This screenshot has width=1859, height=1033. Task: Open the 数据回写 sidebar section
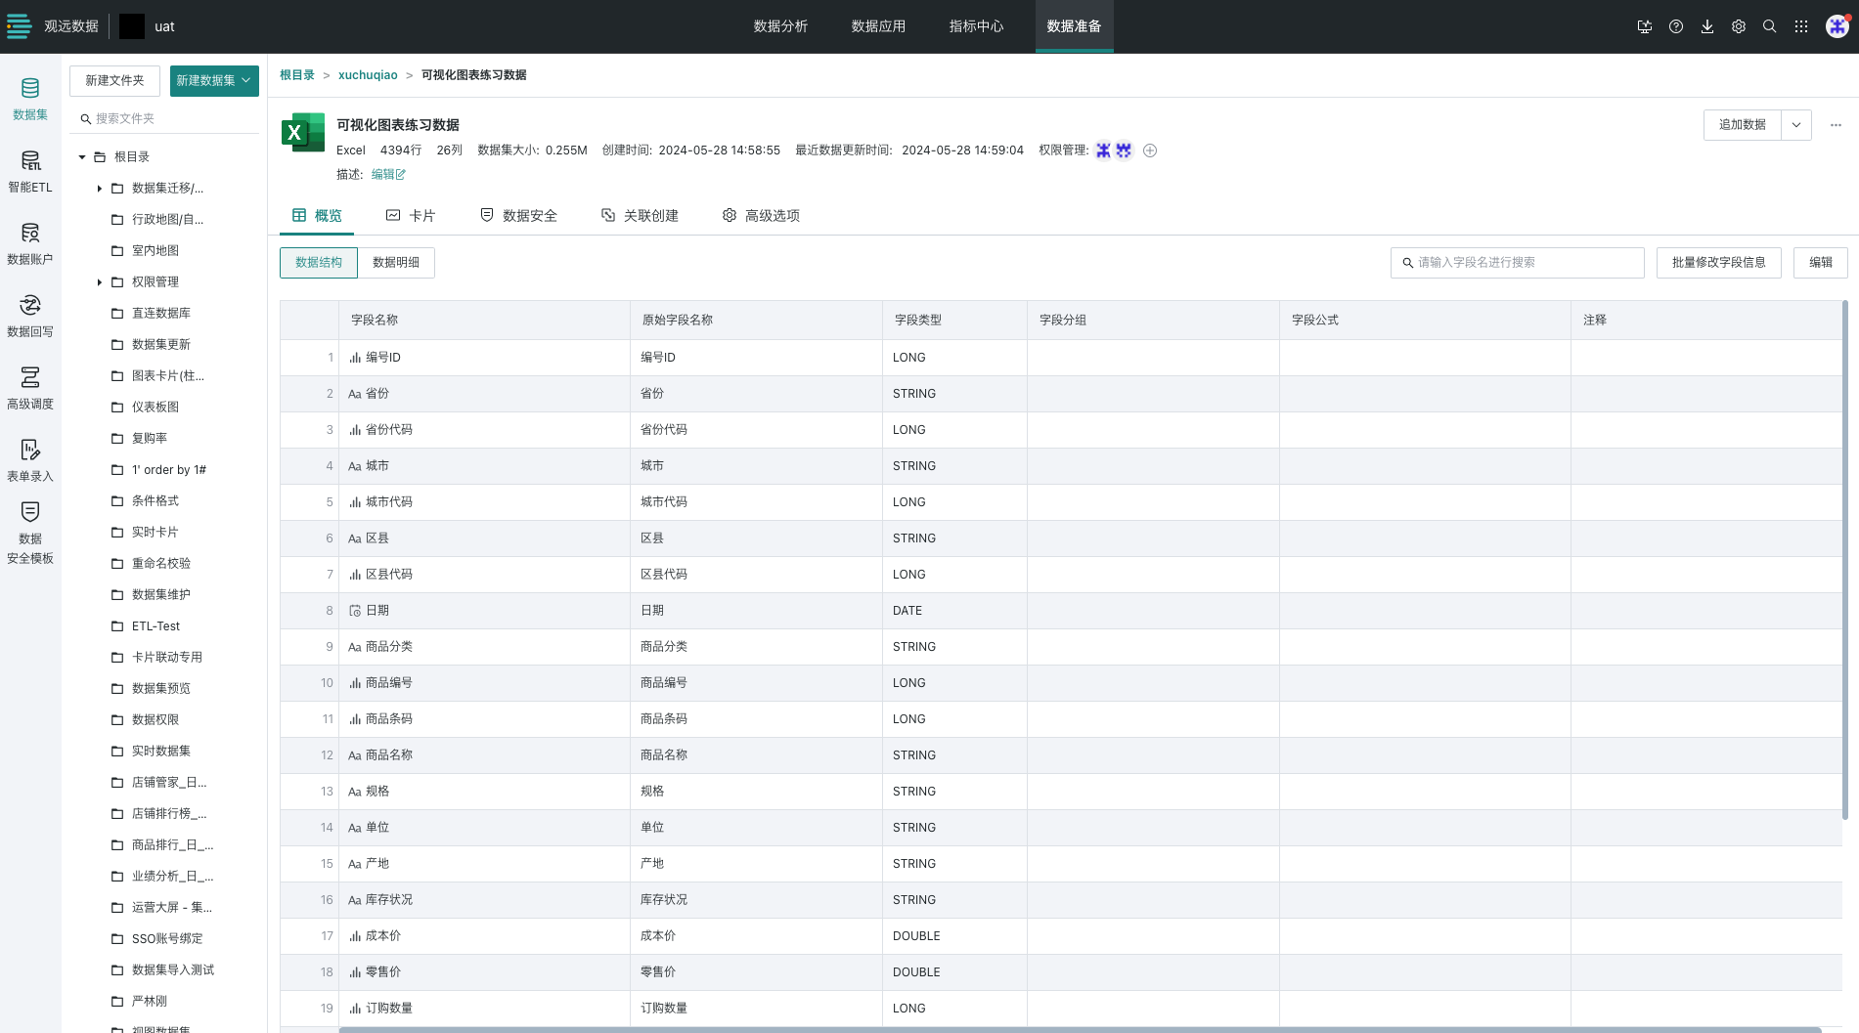[x=30, y=316]
